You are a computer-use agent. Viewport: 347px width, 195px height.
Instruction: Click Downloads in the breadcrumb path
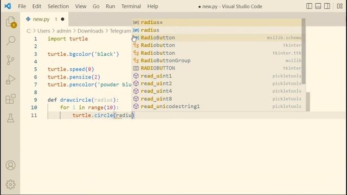point(91,31)
